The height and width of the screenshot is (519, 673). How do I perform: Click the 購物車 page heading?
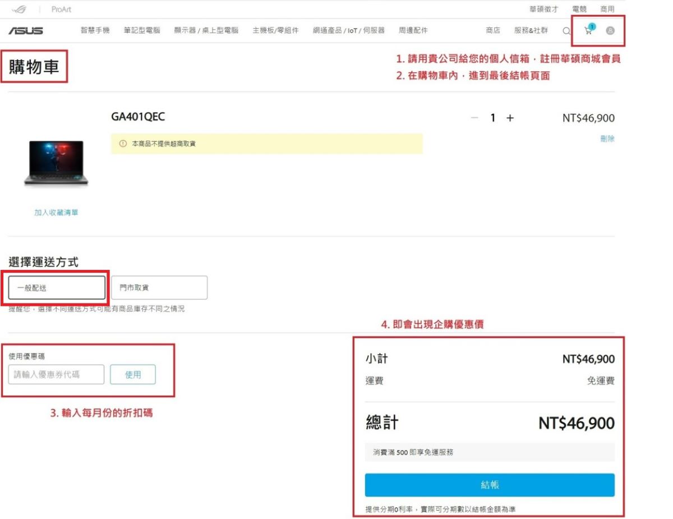(x=34, y=67)
